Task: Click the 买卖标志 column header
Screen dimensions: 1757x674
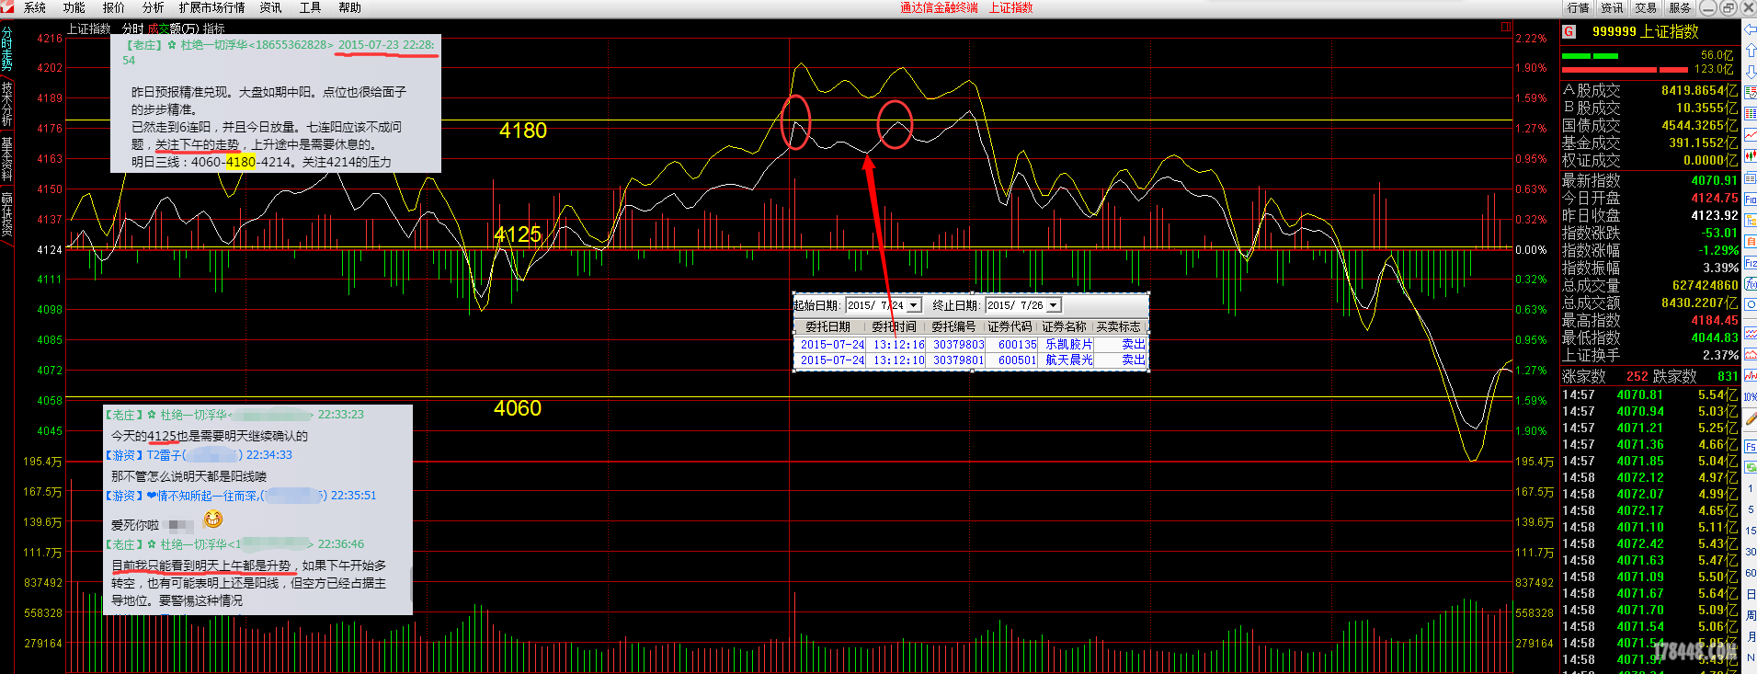Action: 1118,326
